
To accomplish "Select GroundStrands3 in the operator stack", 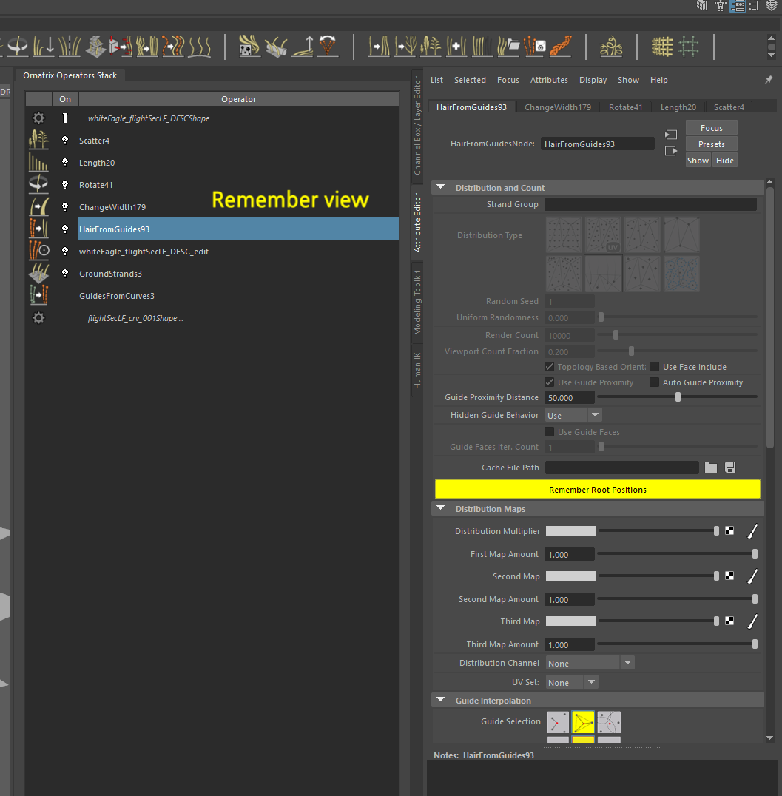I will coord(110,274).
